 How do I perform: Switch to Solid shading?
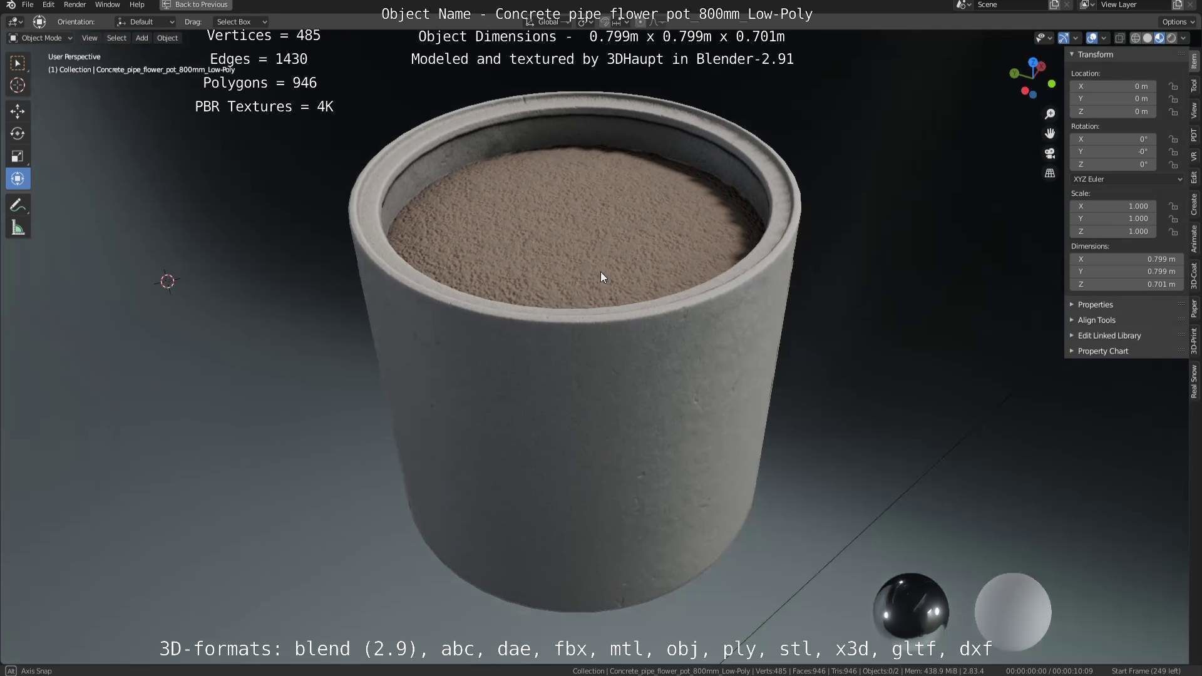pos(1148,38)
